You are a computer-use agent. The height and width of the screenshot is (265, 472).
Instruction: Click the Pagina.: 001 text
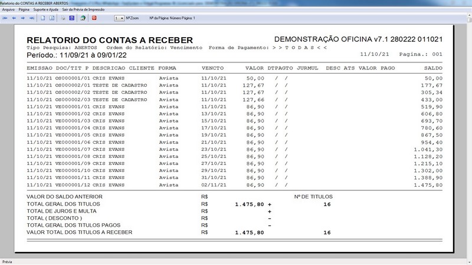pos(421,54)
